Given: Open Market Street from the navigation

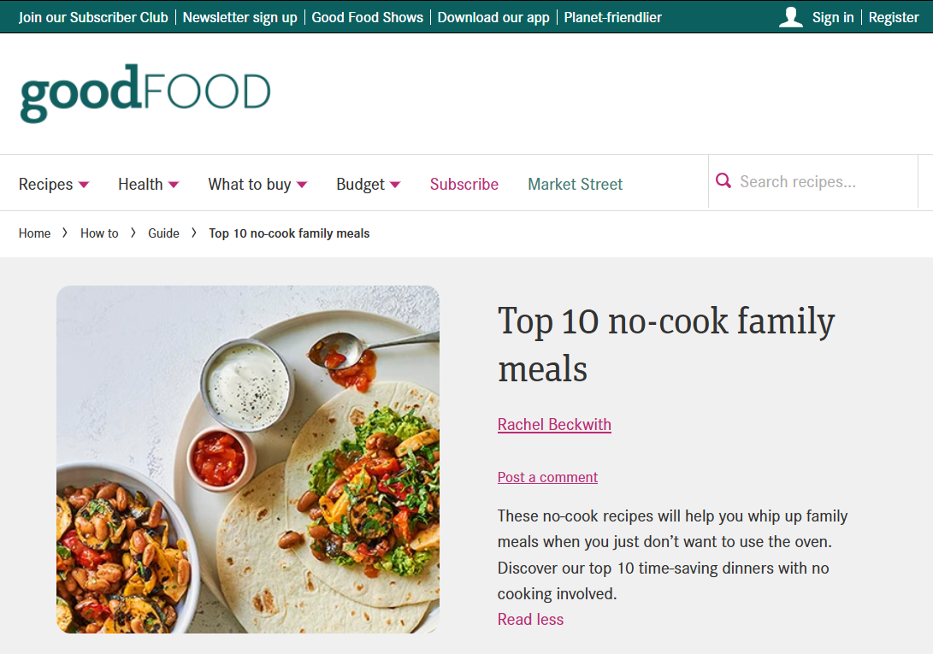Looking at the screenshot, I should point(575,184).
